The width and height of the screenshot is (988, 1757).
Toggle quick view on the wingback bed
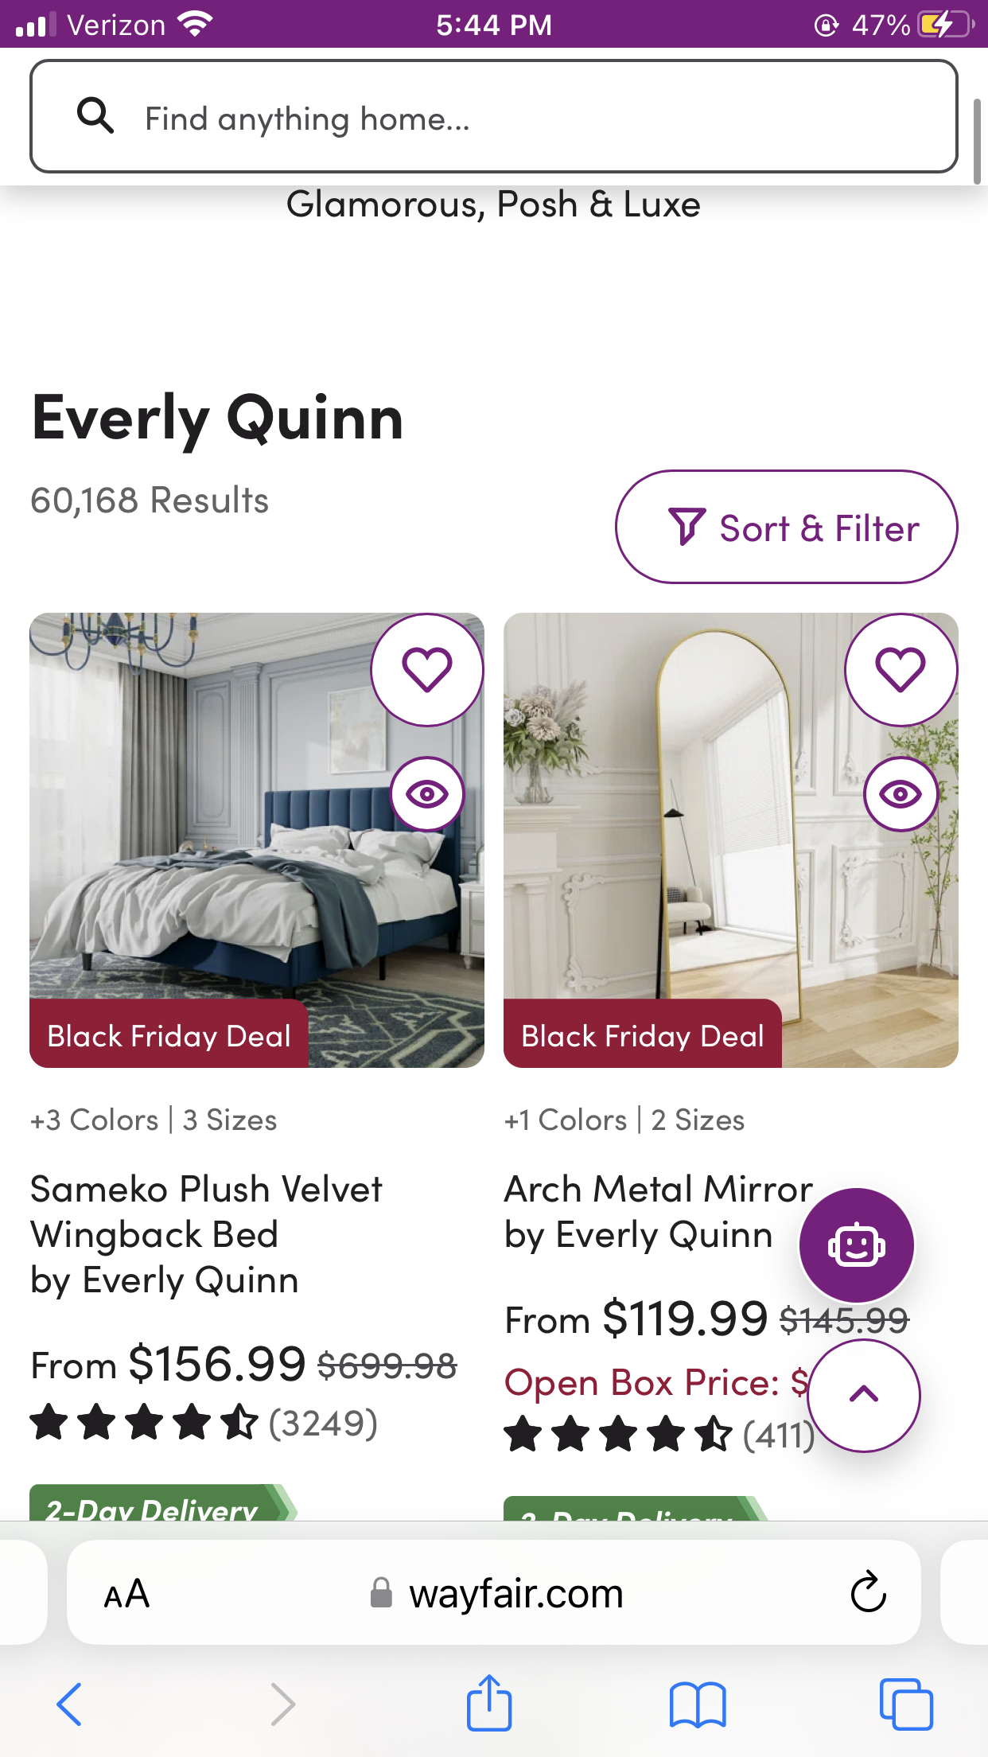pyautogui.click(x=427, y=794)
